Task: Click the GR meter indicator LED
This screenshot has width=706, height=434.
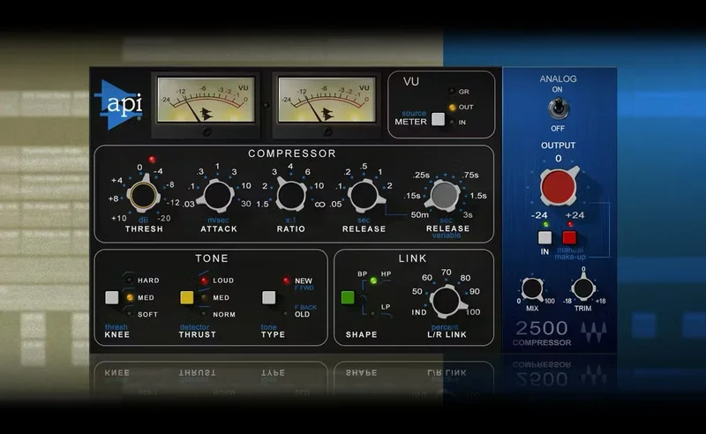Action: [x=452, y=92]
